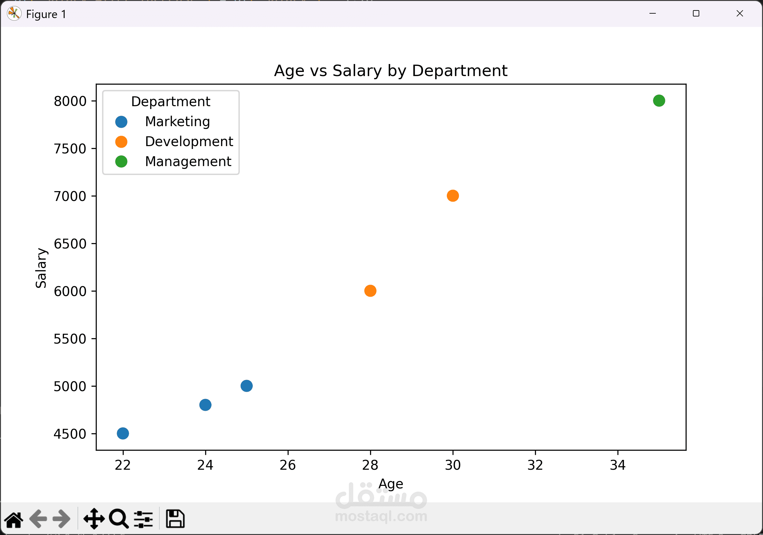Click the orange point at age 30
Image resolution: width=763 pixels, height=535 pixels.
[x=453, y=196]
